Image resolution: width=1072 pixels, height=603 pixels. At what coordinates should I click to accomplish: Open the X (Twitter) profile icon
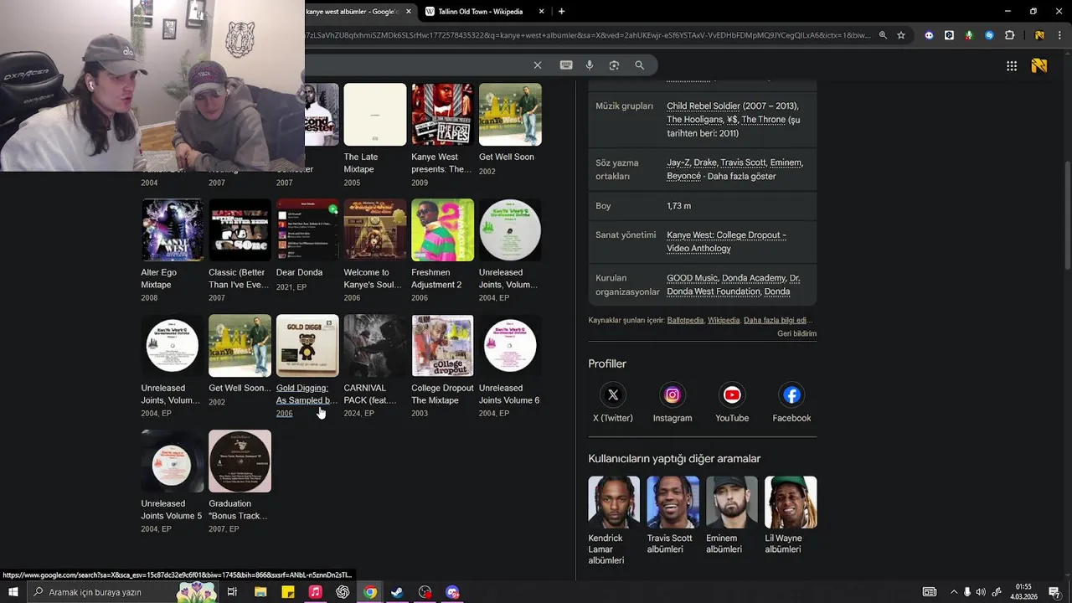613,394
